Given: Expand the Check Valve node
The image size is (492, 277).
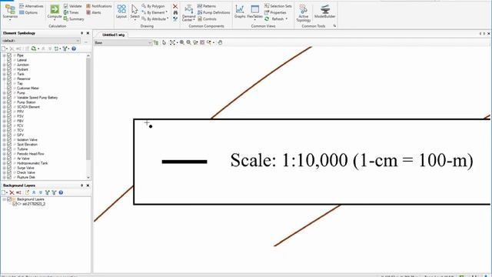Looking at the screenshot, I should (x=5, y=172).
